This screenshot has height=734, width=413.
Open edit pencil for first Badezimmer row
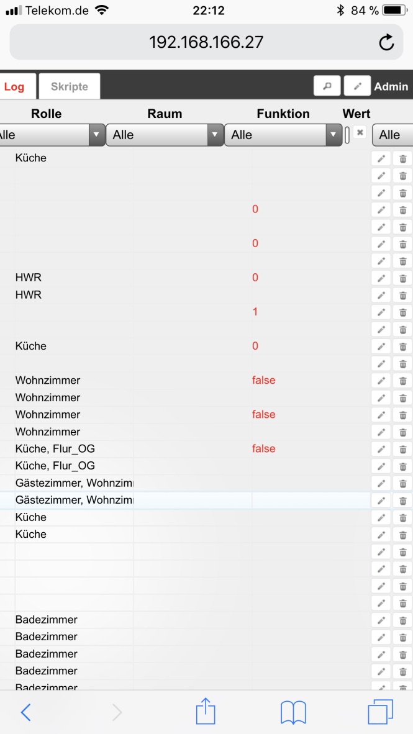pyautogui.click(x=381, y=620)
